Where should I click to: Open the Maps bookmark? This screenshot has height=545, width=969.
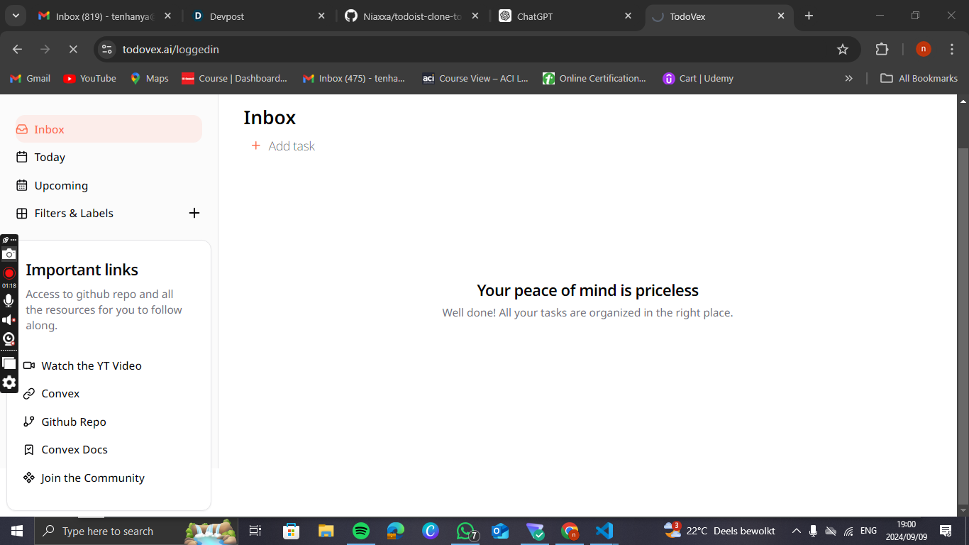149,78
